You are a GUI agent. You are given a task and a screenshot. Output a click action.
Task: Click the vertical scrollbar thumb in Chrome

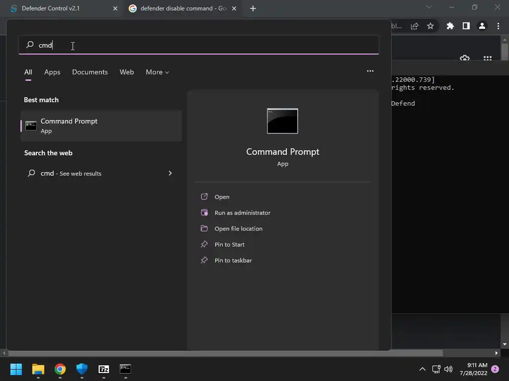point(505,52)
